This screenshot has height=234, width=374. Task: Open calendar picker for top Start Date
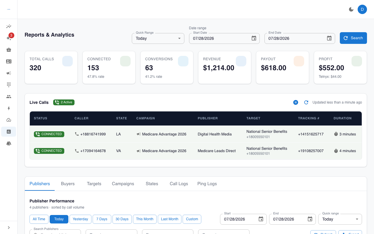point(254,38)
